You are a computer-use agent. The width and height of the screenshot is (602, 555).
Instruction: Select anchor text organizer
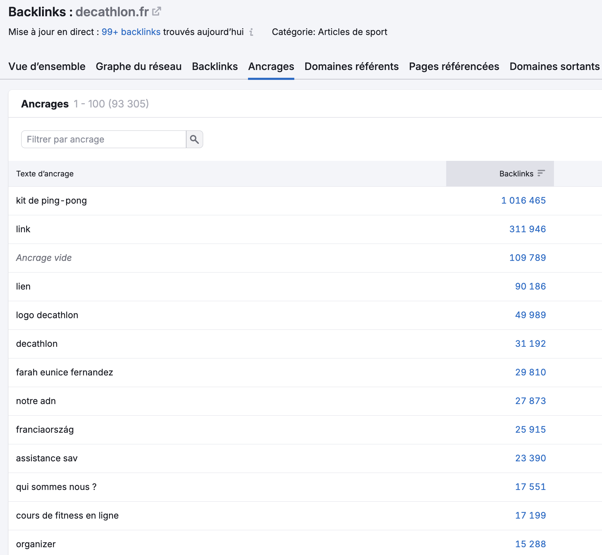(x=36, y=544)
